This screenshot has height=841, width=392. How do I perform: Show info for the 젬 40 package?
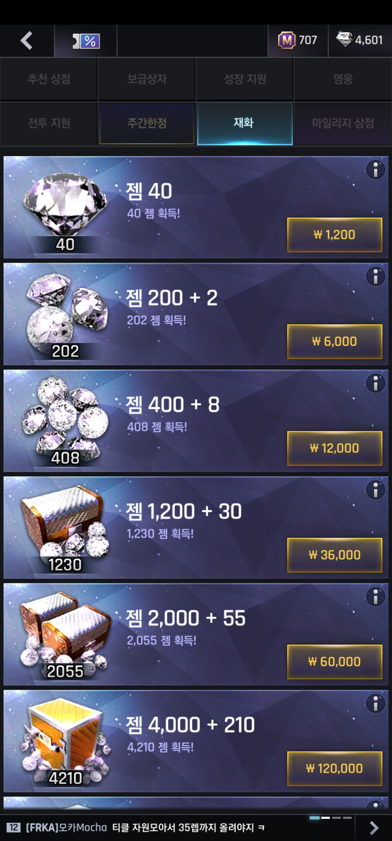(x=375, y=170)
